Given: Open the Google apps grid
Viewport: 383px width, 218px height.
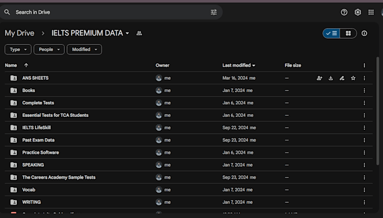Looking at the screenshot, I should pos(371,12).
